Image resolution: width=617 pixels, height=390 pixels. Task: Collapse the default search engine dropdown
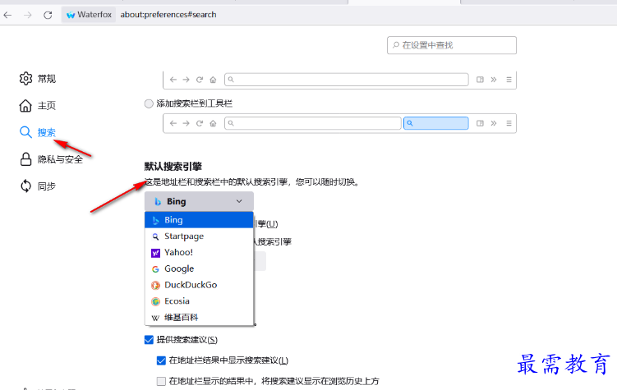pos(199,201)
